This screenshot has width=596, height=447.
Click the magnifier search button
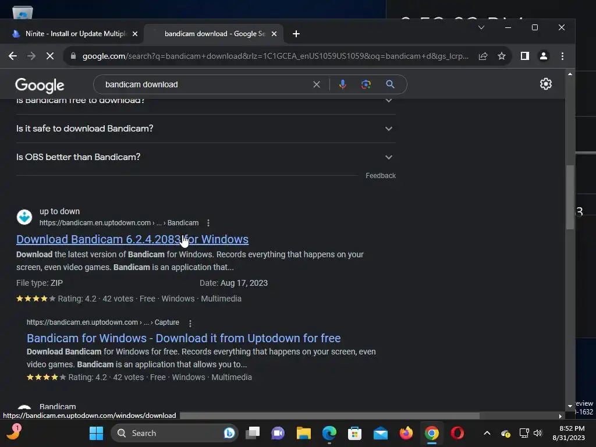(x=390, y=84)
